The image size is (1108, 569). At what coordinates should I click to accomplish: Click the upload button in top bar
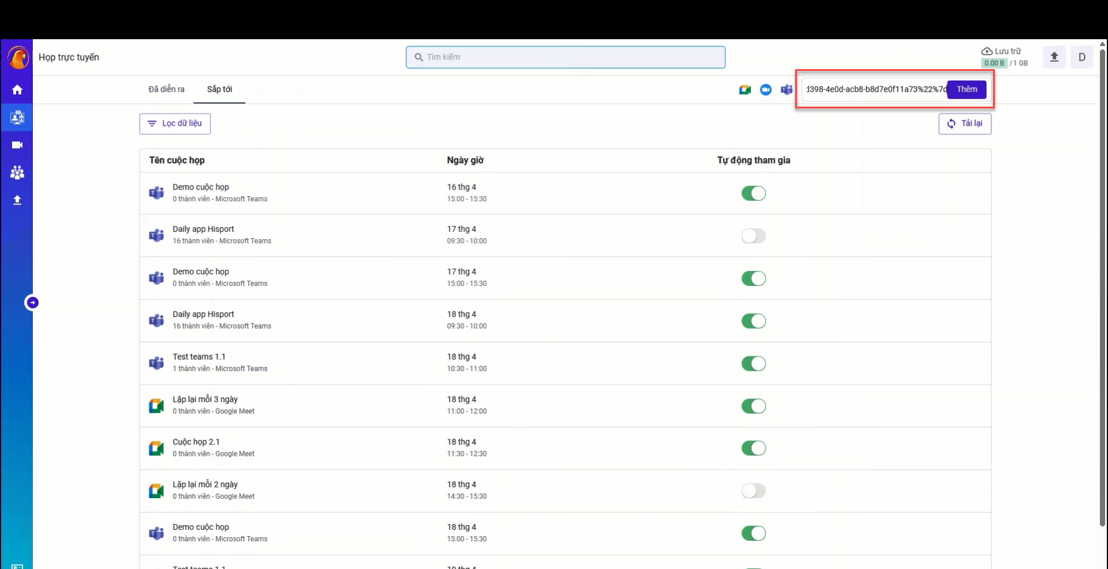click(1054, 57)
